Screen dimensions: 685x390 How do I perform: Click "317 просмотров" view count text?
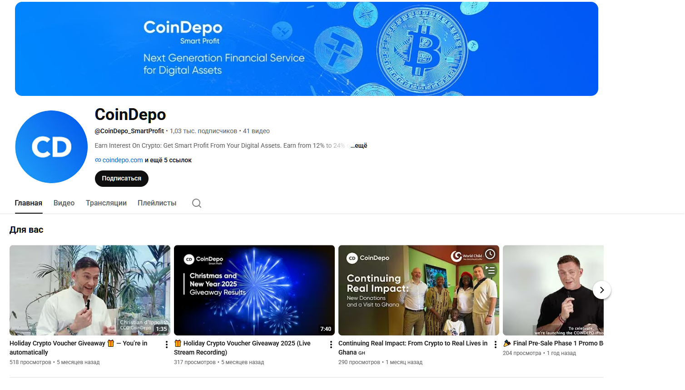[195, 362]
